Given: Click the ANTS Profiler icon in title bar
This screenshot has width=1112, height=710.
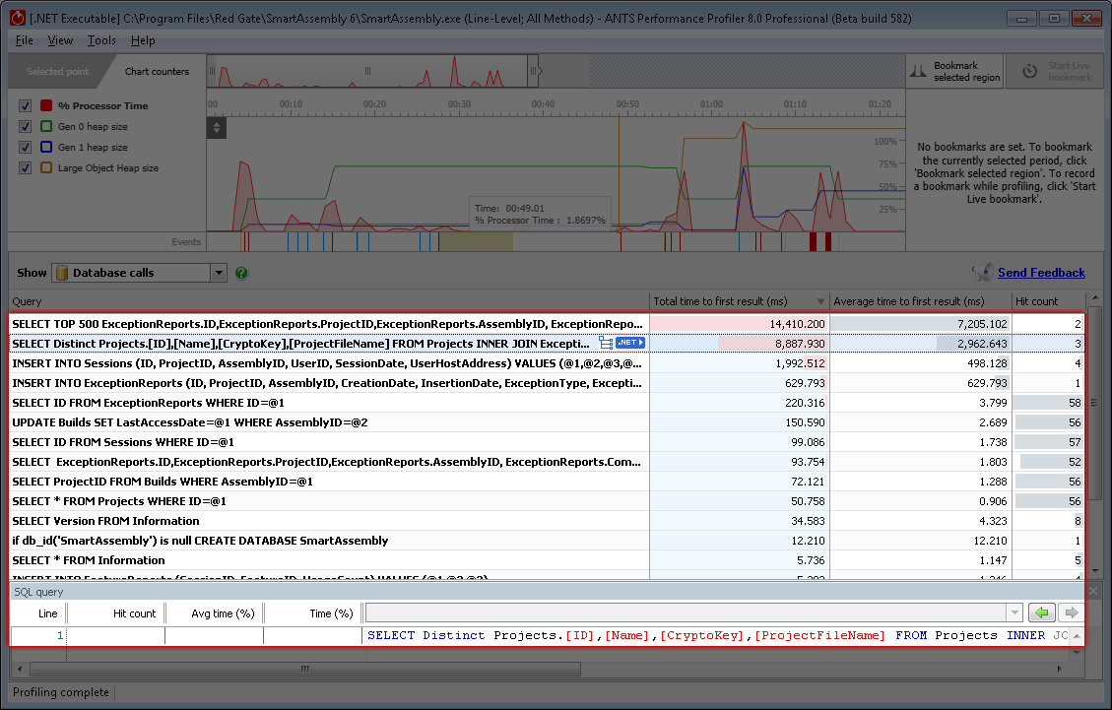Looking at the screenshot, I should pyautogui.click(x=16, y=19).
